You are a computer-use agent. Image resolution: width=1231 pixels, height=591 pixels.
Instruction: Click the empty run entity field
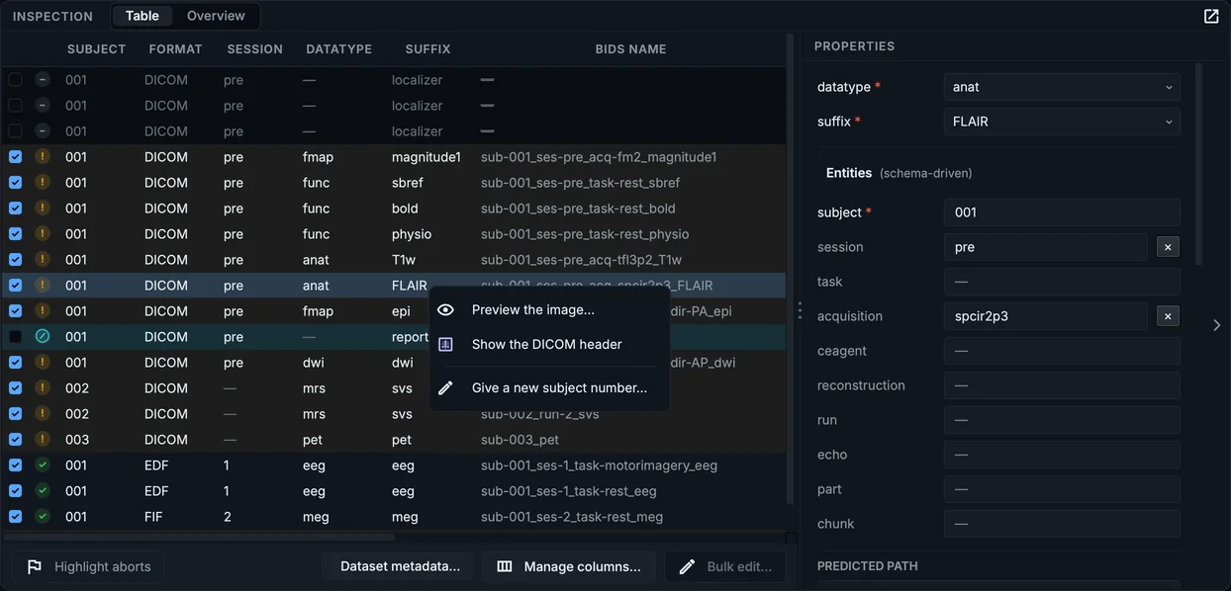[x=1062, y=420]
